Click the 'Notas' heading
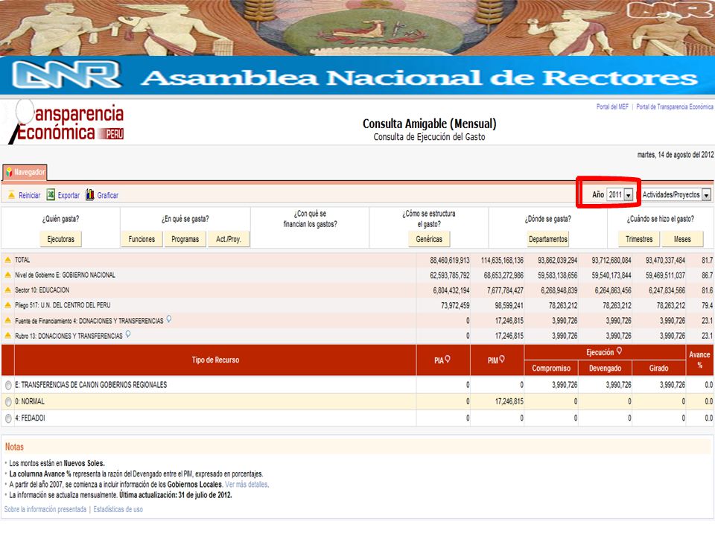The width and height of the screenshot is (715, 536). coord(14,447)
